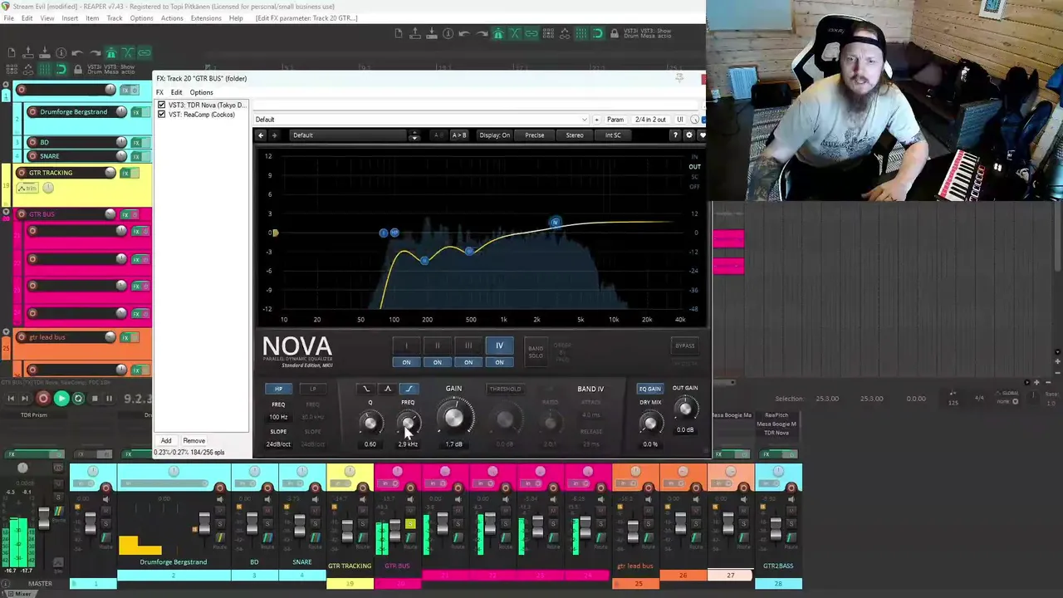Click the 100 Hz HP frequency value

tap(278, 417)
